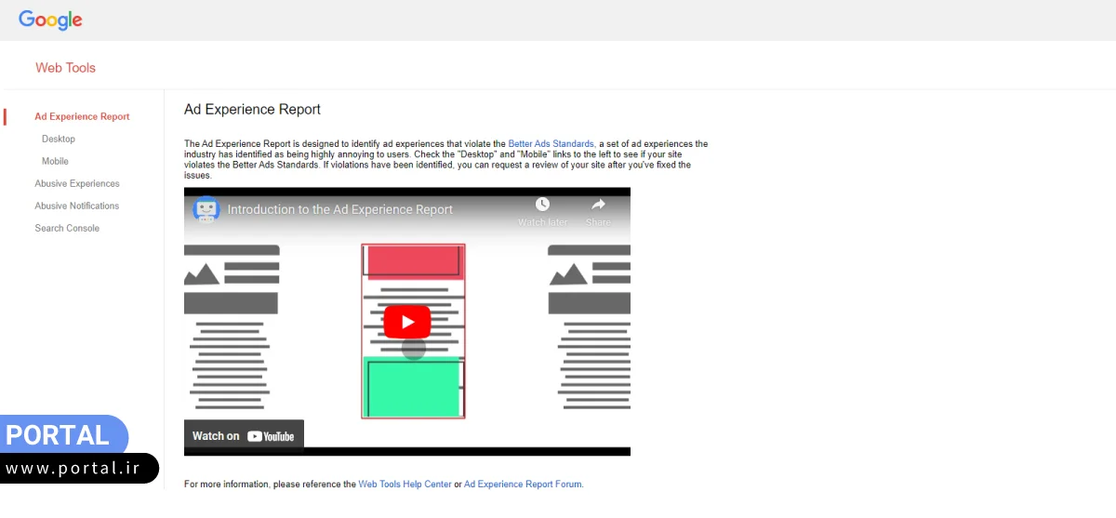This screenshot has width=1116, height=518.
Task: Click the Watch on YouTube button
Action: click(x=244, y=436)
